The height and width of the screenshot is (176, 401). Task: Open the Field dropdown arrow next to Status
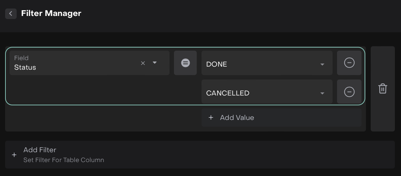pyautogui.click(x=155, y=63)
